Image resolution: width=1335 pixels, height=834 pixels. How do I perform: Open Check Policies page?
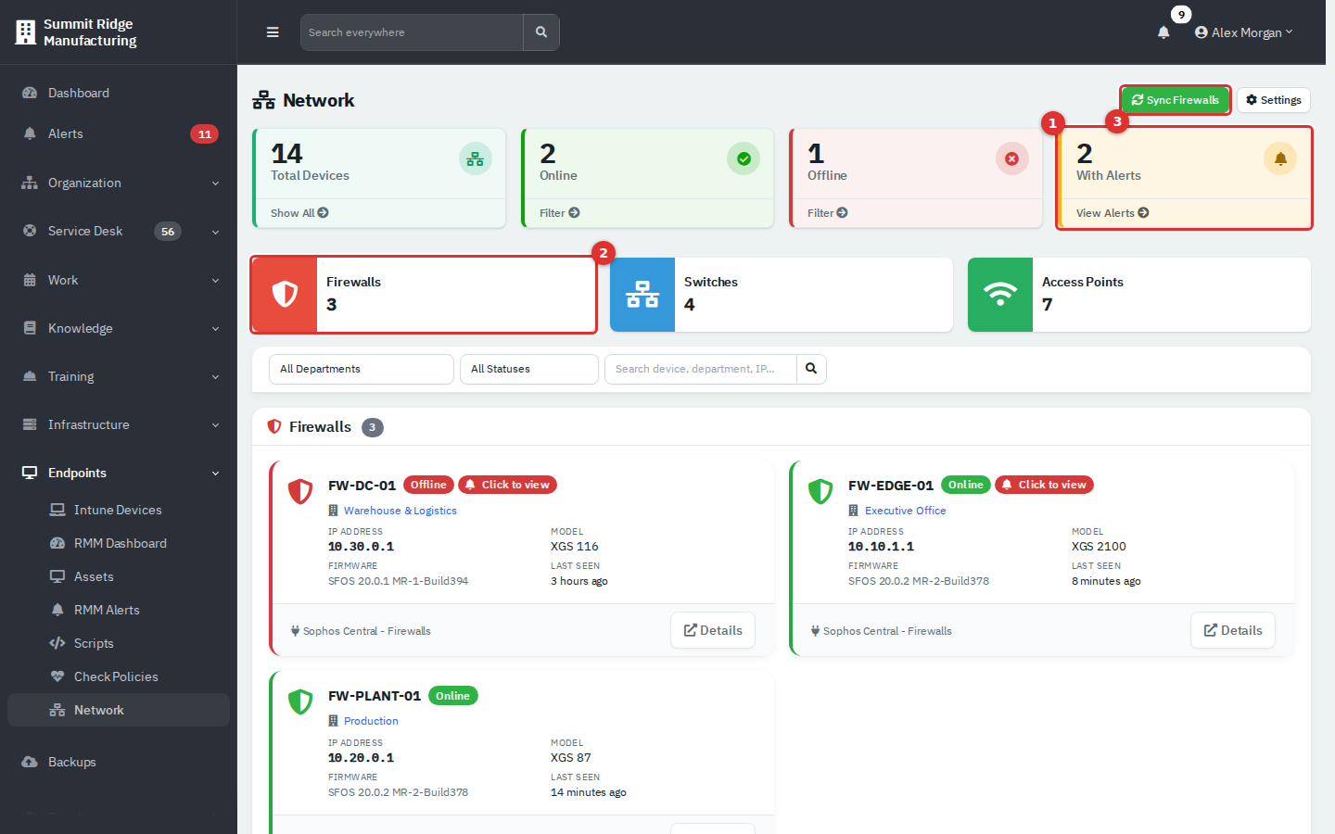[119, 676]
